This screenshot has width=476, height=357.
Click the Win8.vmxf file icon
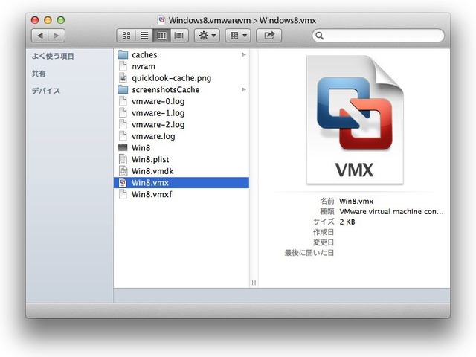point(123,194)
